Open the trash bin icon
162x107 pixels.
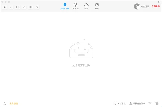(157, 103)
